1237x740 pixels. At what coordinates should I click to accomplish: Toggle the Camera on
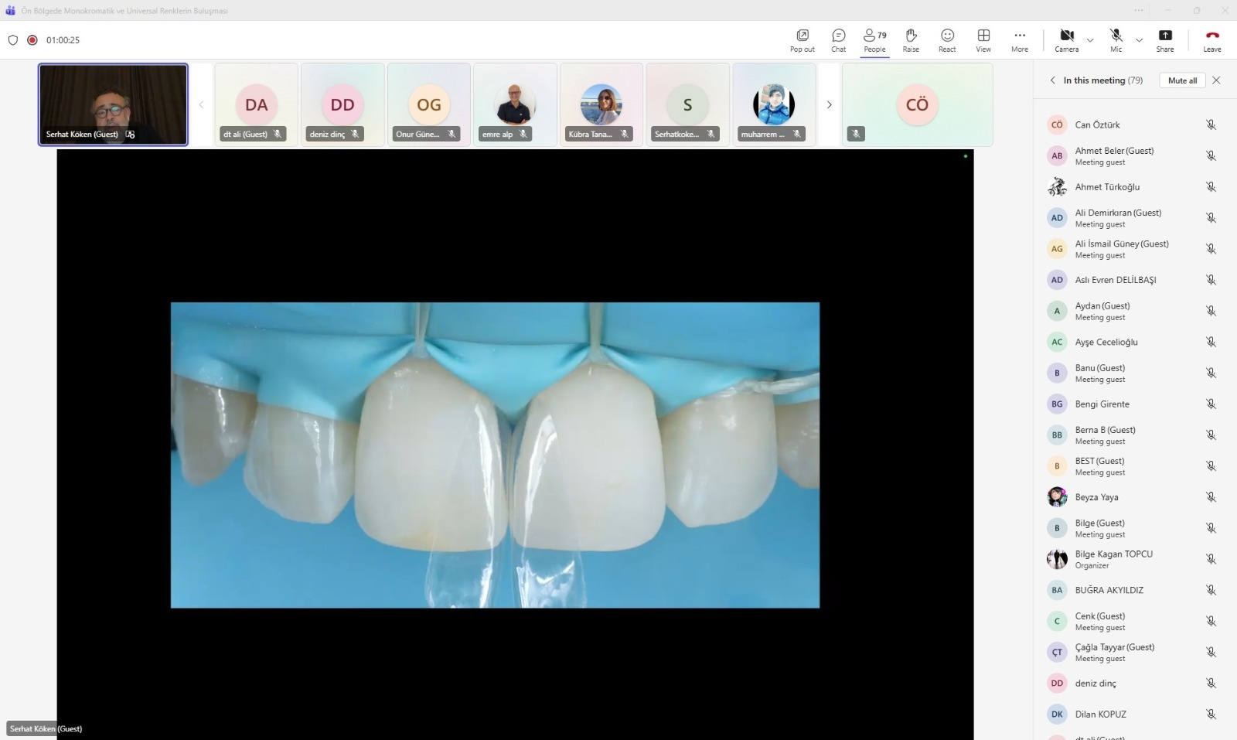(1066, 40)
